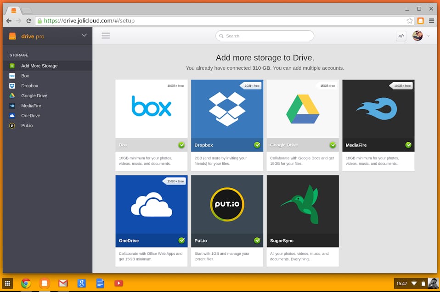Click the OneDrive 15GB+ free tag

pos(174,181)
